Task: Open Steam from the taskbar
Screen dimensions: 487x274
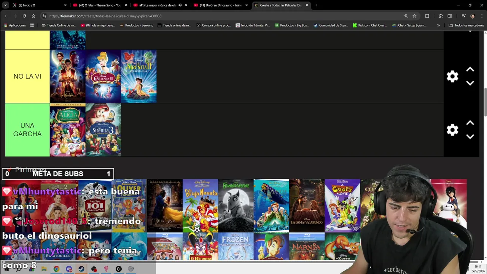Action: 81,269
